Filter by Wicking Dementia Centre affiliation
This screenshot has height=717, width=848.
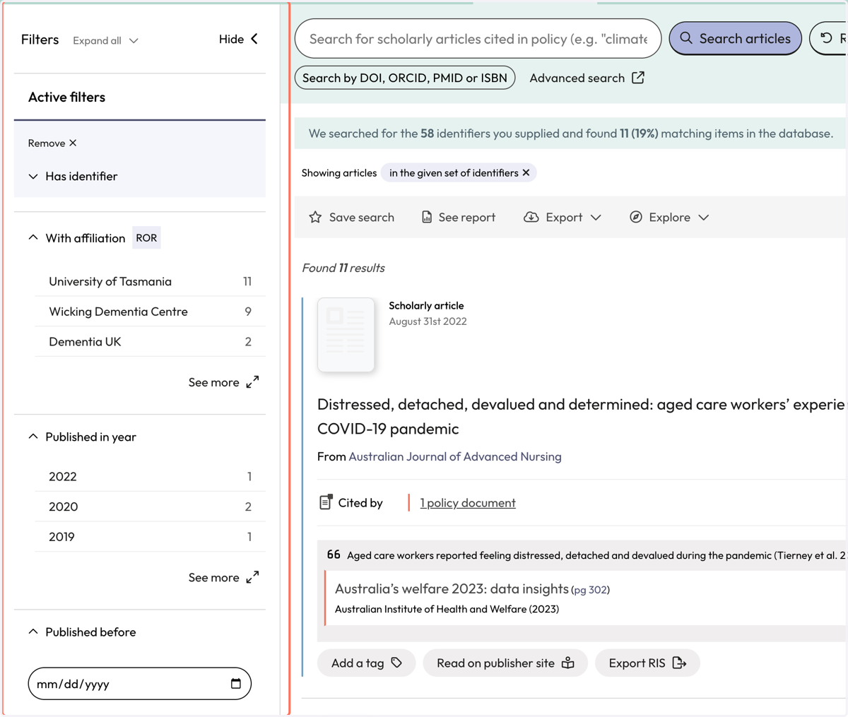click(150, 312)
